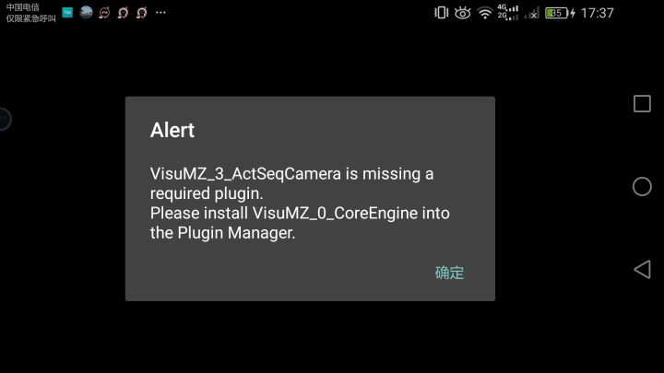Tap the 17:37 clock
The image size is (664, 373).
597,13
